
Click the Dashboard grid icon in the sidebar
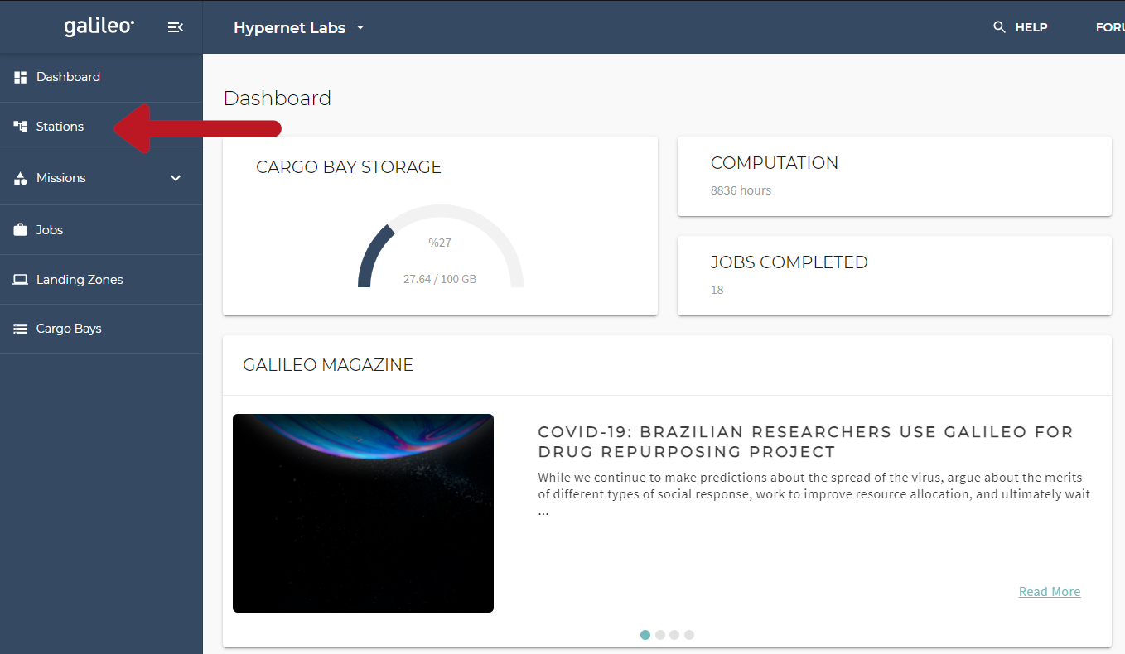coord(21,77)
